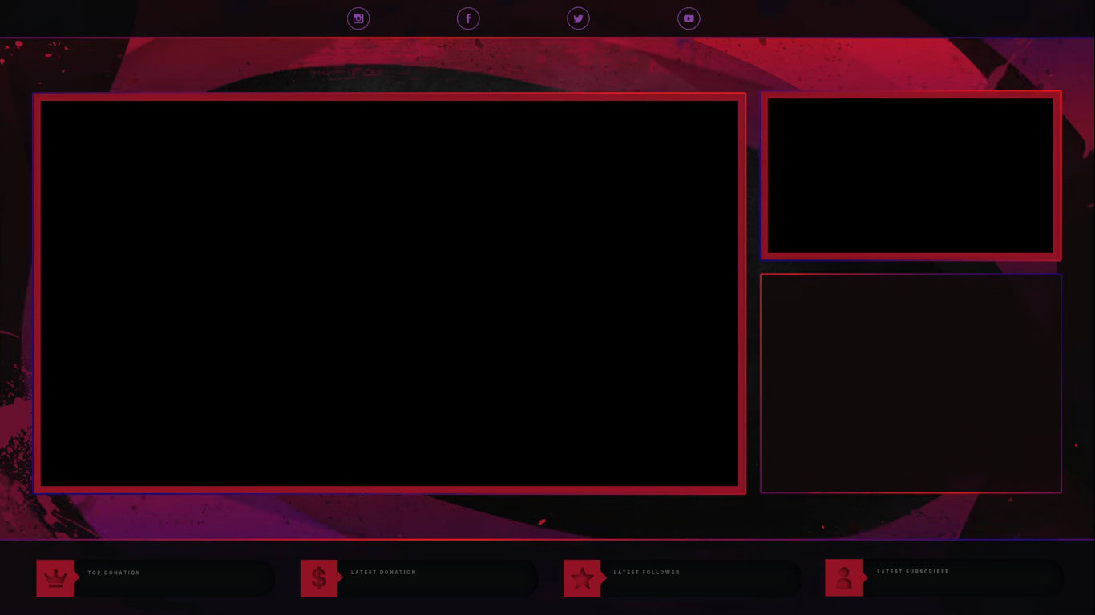Image resolution: width=1095 pixels, height=615 pixels.
Task: Open the YouTube play icon
Action: [689, 18]
